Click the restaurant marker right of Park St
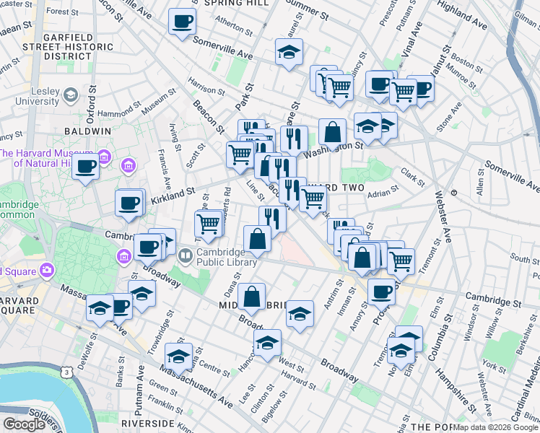 pyautogui.click(x=294, y=140)
